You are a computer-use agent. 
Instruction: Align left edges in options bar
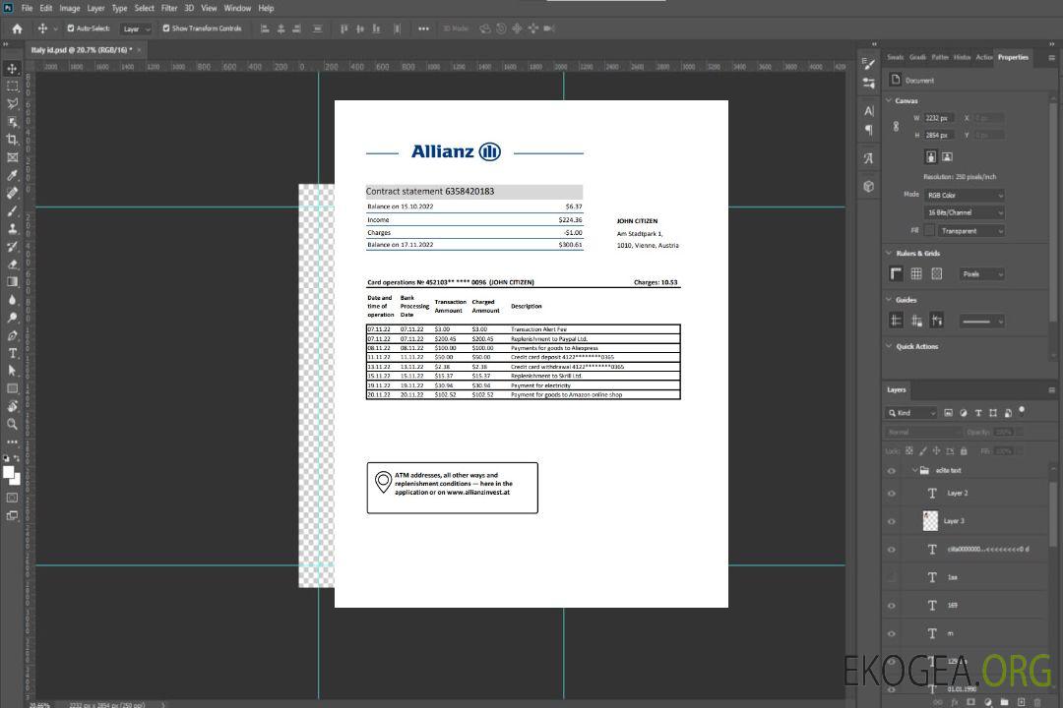pos(265,29)
